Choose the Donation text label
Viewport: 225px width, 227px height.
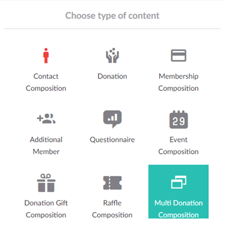coord(112,76)
